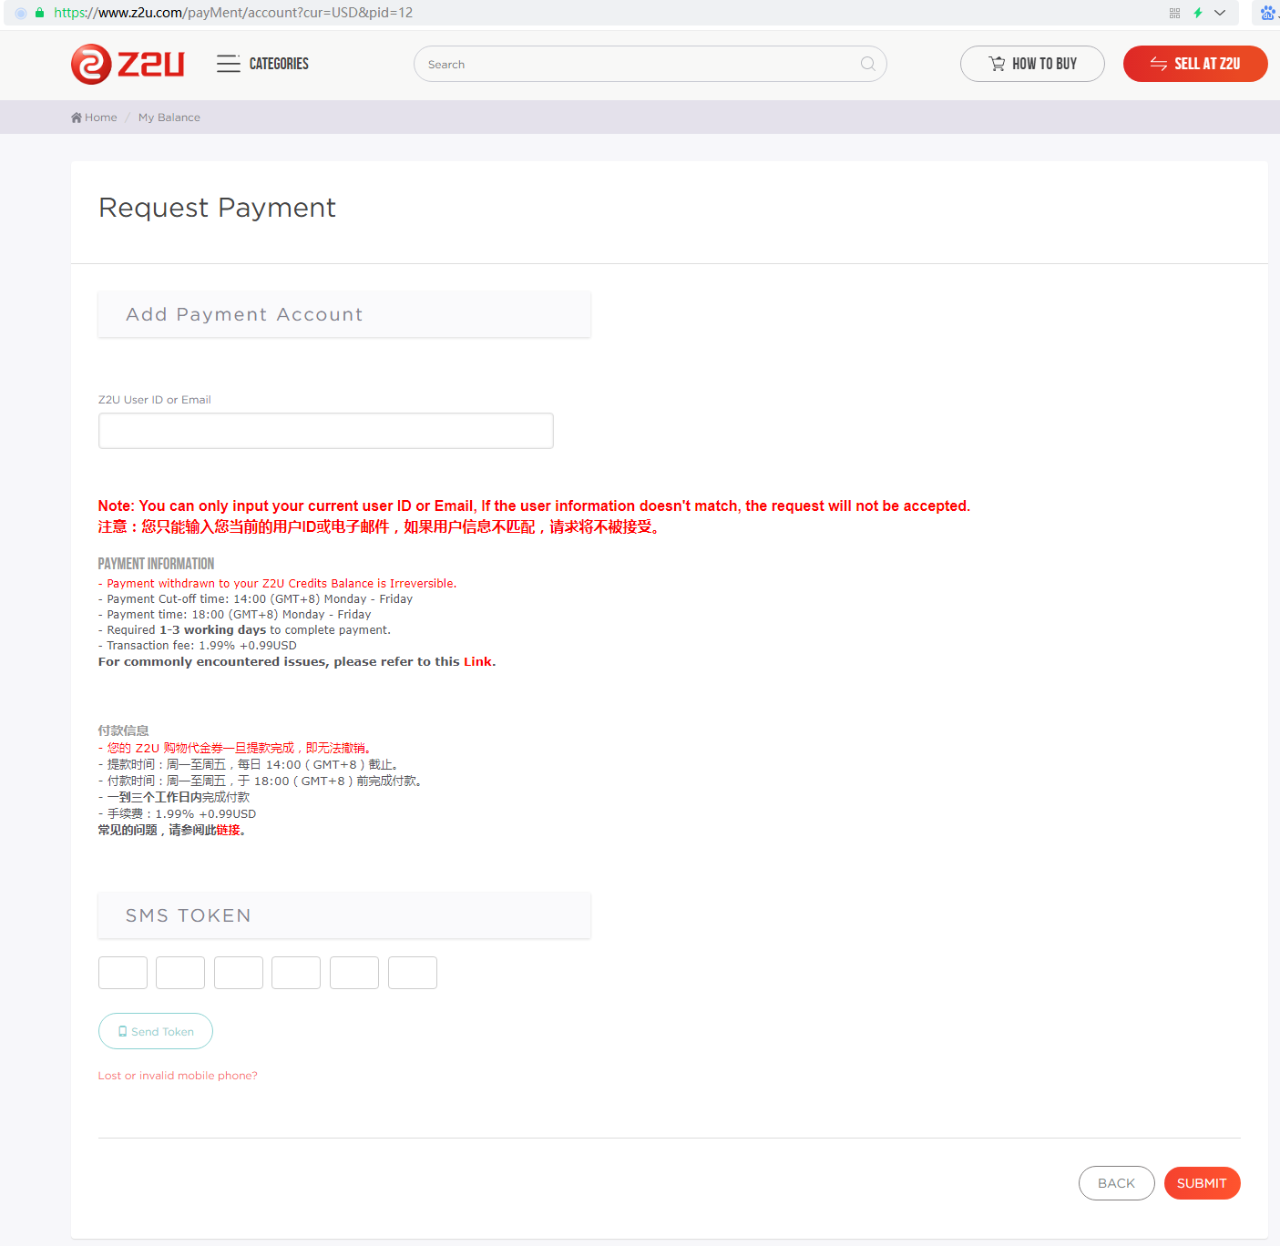Click the green padlock security icon
Viewport: 1280px width, 1246px height.
[39, 13]
